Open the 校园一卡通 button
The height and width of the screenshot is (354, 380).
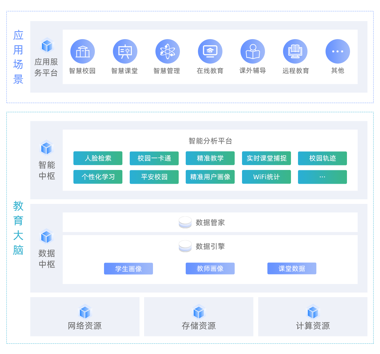[154, 158]
